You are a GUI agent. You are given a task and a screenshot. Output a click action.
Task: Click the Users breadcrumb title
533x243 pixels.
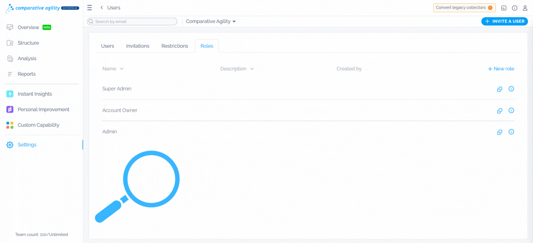(x=114, y=8)
